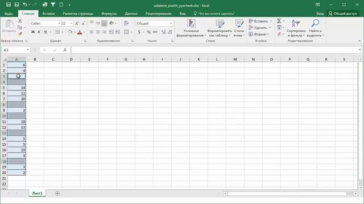The image size is (364, 204).
Task: Switch to the Формулы ribbon tab
Action: 109,14
